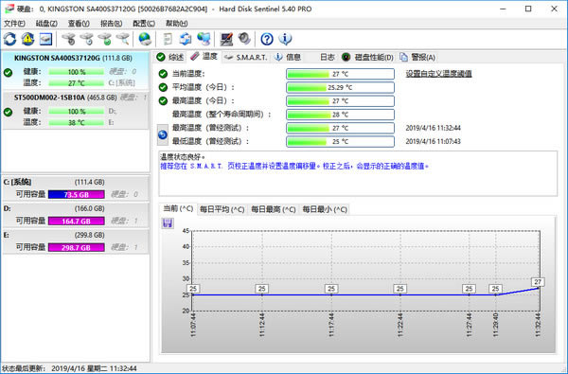Viewport: 568px width, 374px height.
Task: Open the 帮助(H) menu
Action: point(176,23)
